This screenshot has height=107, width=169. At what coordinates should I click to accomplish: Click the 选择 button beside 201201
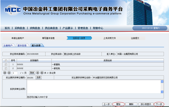pyautogui.click(x=39, y=77)
